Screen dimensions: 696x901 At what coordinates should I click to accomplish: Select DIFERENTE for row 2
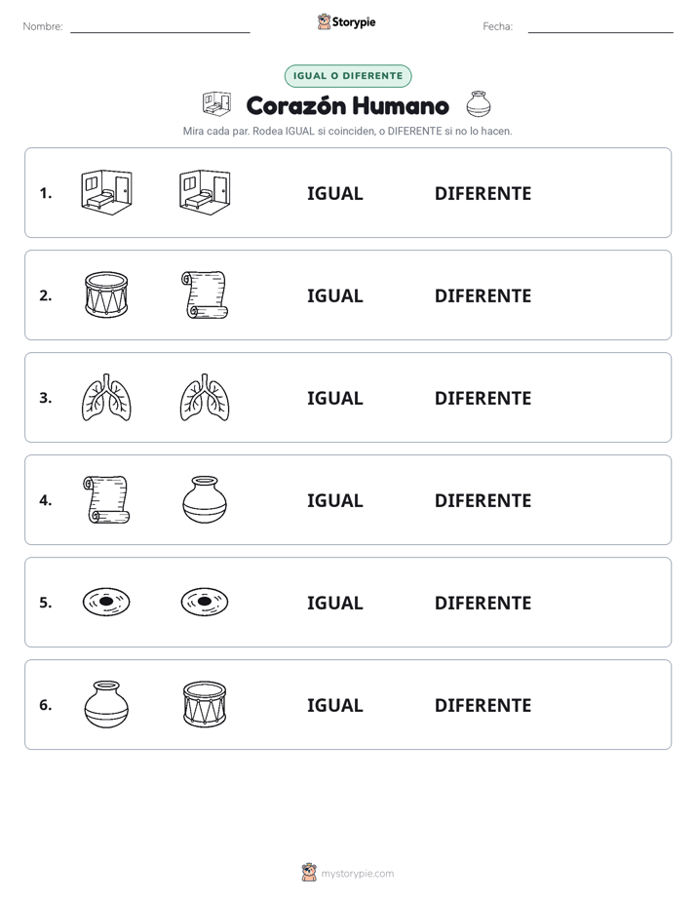(483, 295)
